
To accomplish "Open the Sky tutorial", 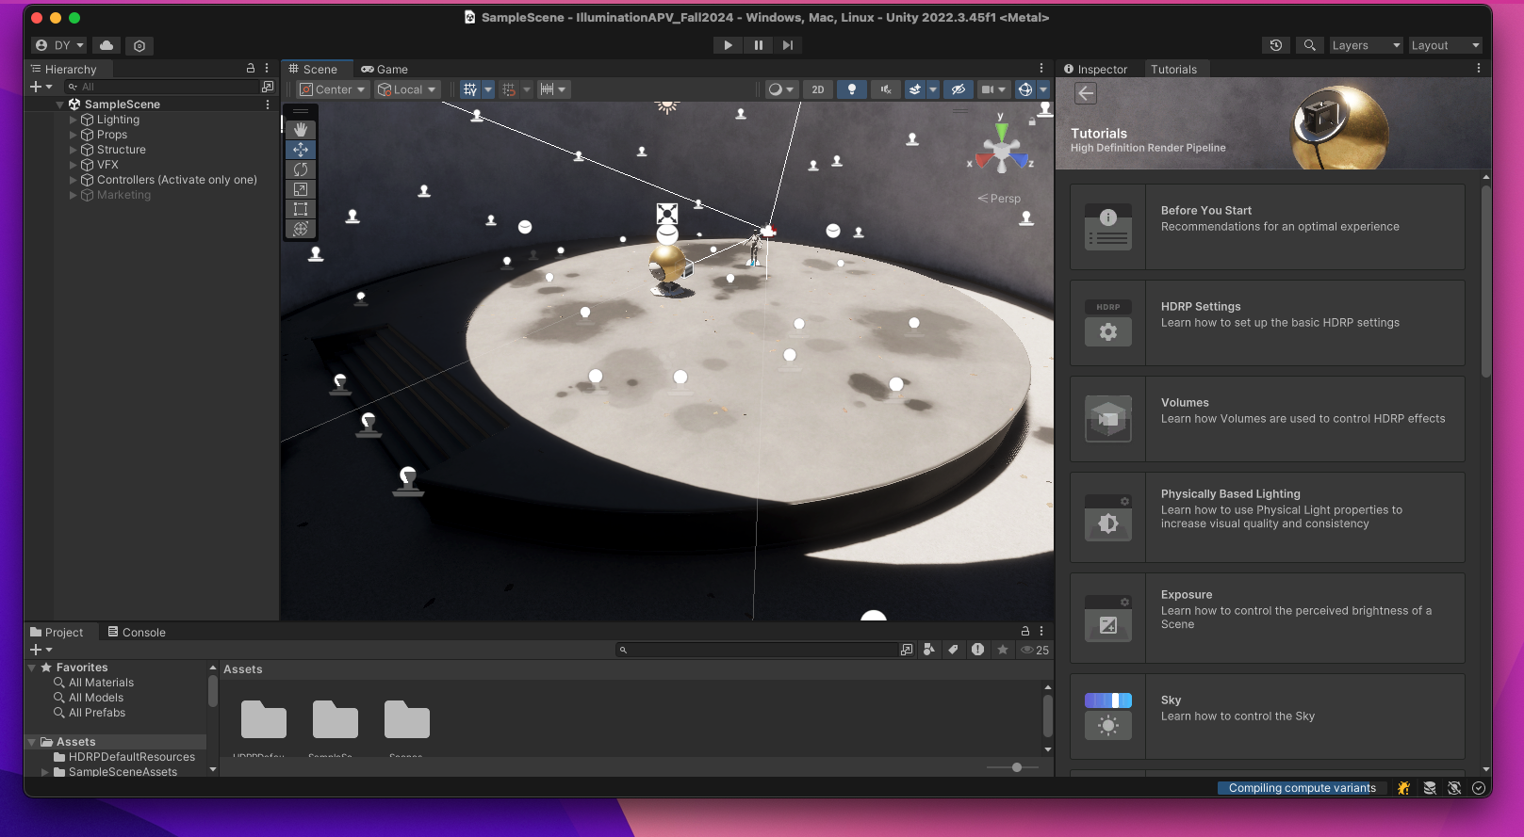I will click(1267, 716).
